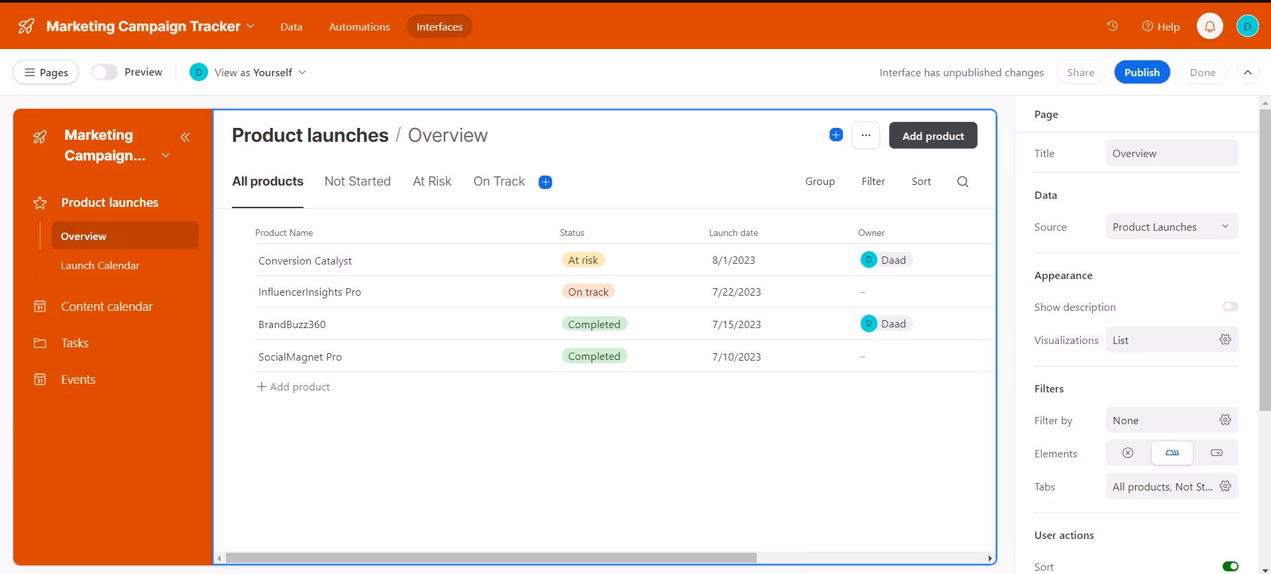Expand Marketing Campaign Tracker base dropdown

pyautogui.click(x=250, y=26)
